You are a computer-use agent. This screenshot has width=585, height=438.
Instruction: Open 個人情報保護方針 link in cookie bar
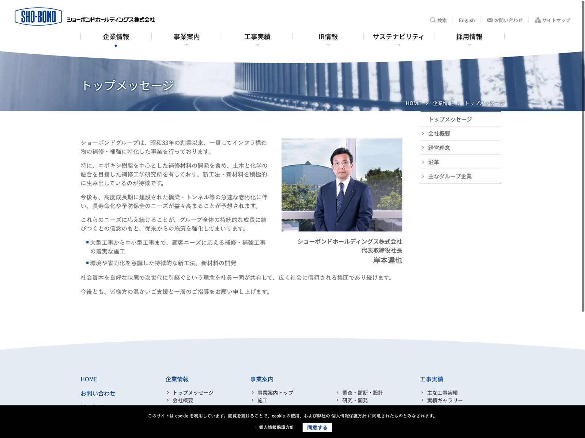(x=276, y=427)
